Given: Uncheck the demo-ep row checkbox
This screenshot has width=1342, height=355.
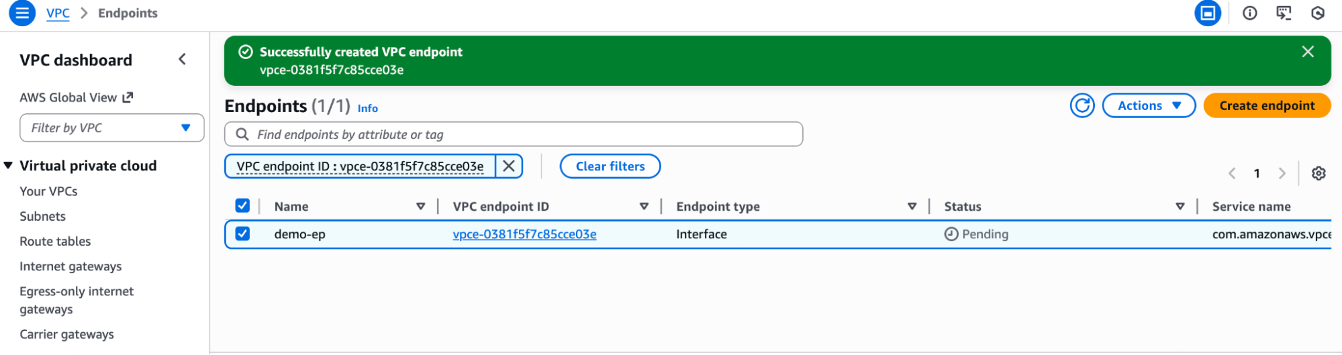Looking at the screenshot, I should (x=242, y=234).
